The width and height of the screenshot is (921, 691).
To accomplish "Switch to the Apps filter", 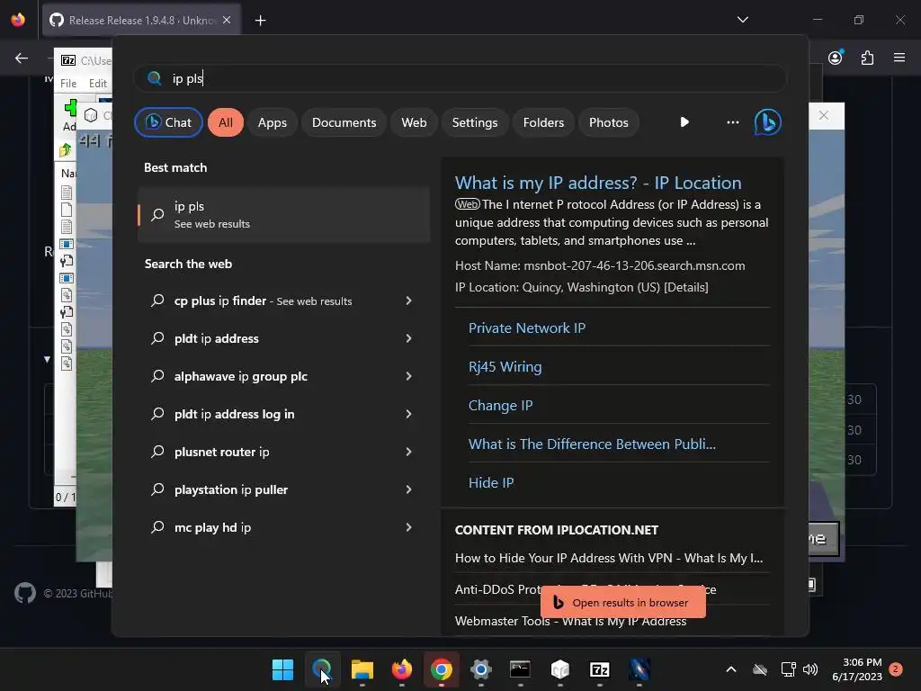I will point(272,122).
